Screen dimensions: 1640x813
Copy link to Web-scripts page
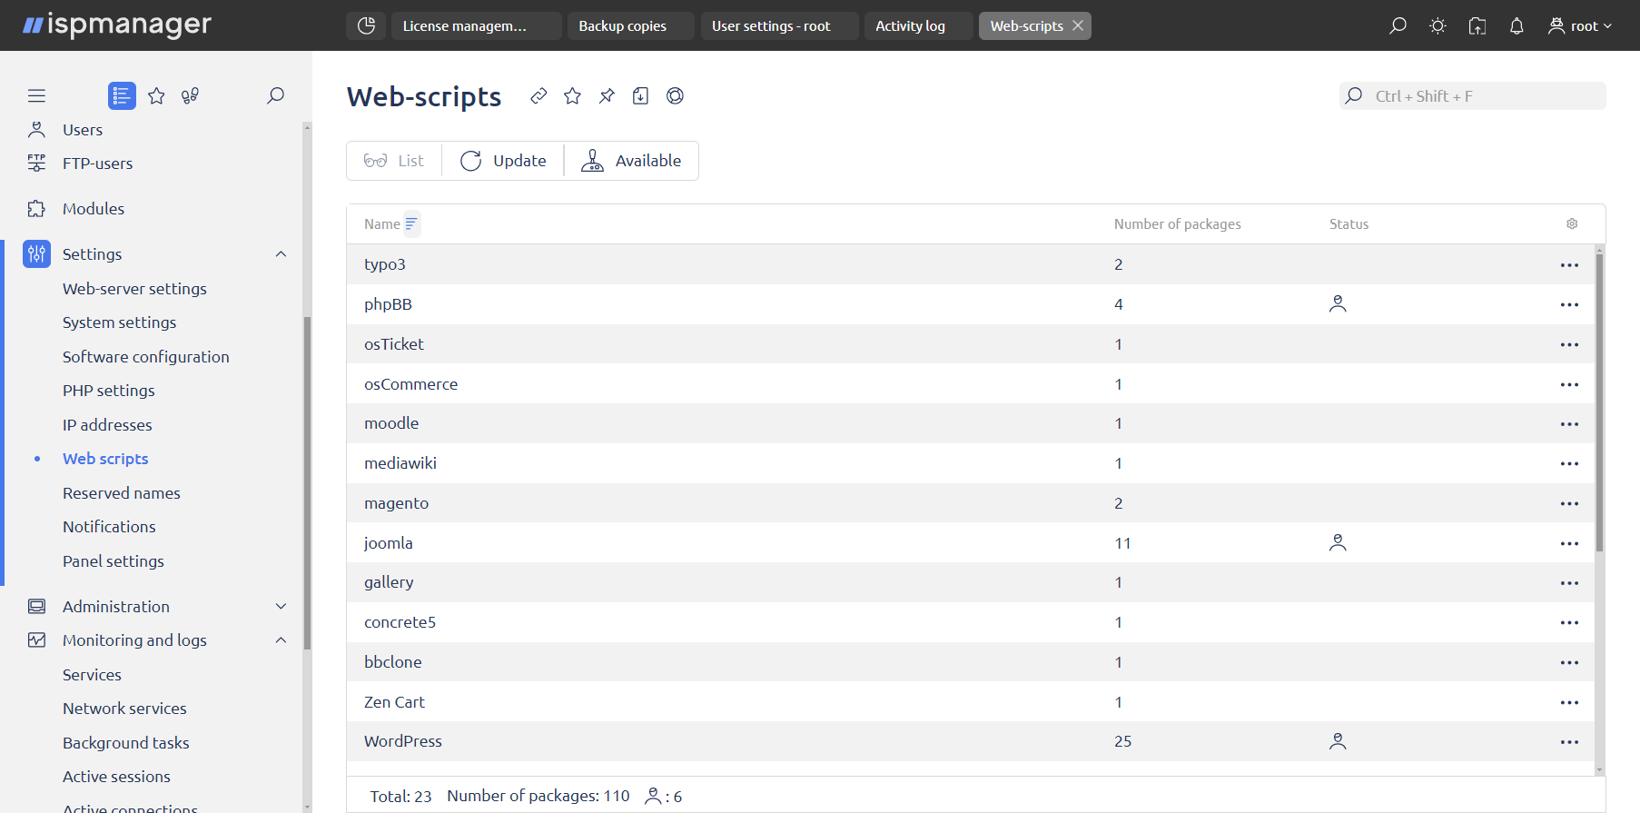[538, 96]
